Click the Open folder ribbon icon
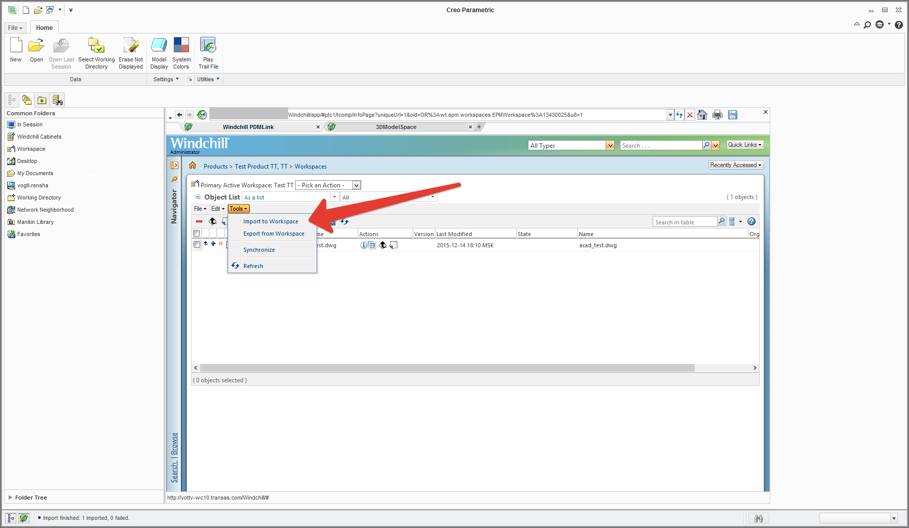 [x=36, y=45]
